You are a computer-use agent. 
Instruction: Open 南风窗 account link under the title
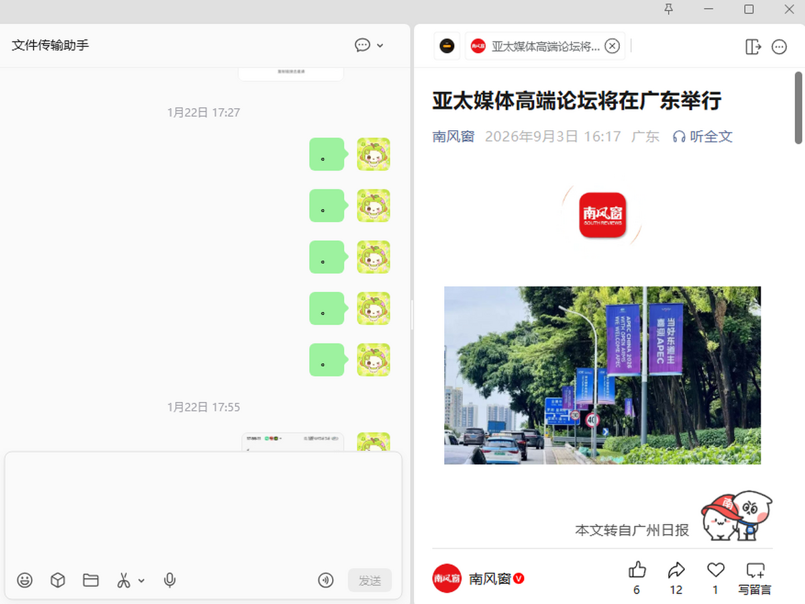coord(453,136)
